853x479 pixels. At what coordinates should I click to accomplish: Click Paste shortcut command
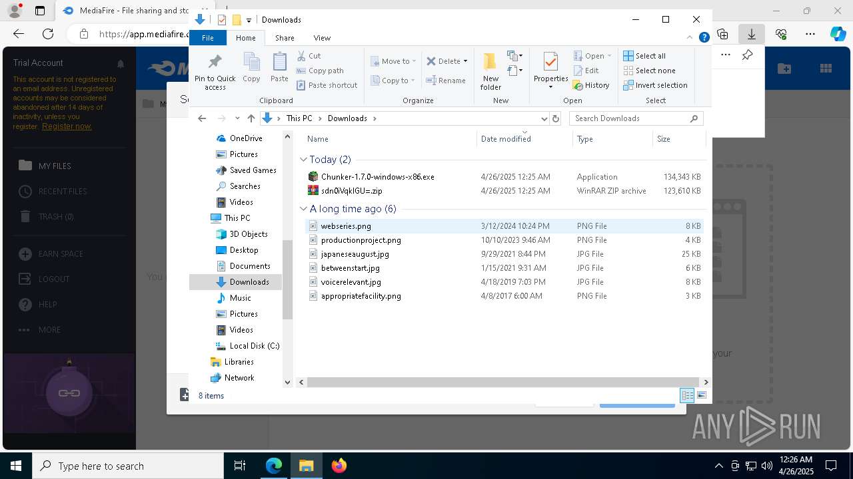pos(327,85)
